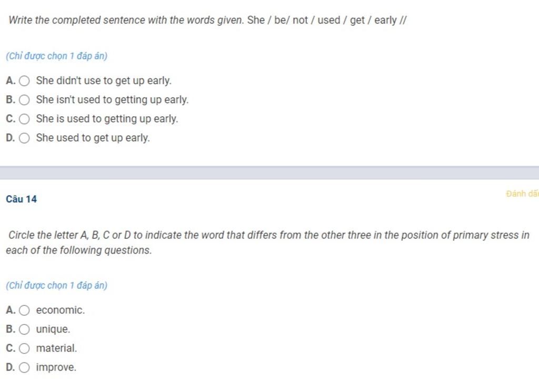
Task: Click the first '(Chỉ được chọn 1 đáp án)' hint
Action: tap(57, 56)
